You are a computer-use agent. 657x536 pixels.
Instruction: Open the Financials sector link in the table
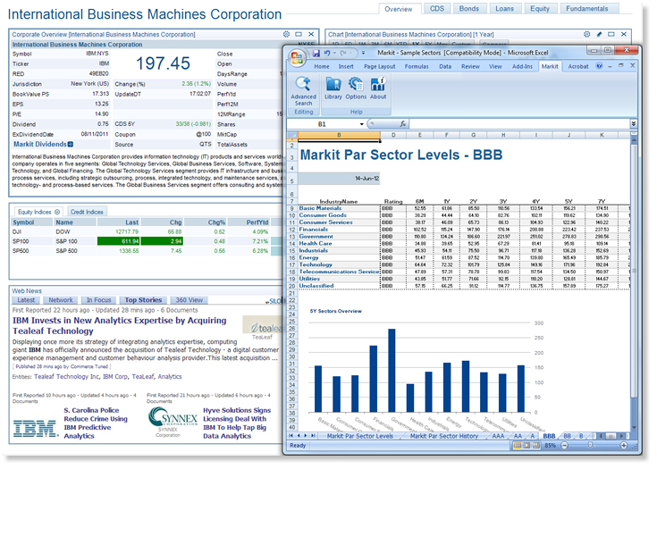click(314, 230)
